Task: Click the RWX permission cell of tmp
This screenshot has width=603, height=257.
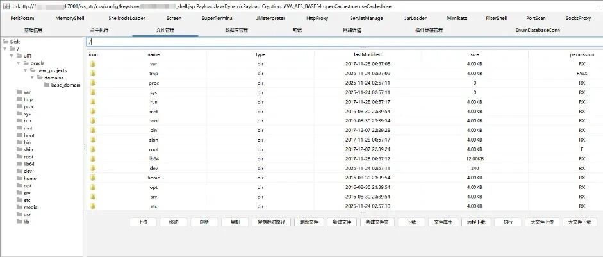Action: [581, 73]
